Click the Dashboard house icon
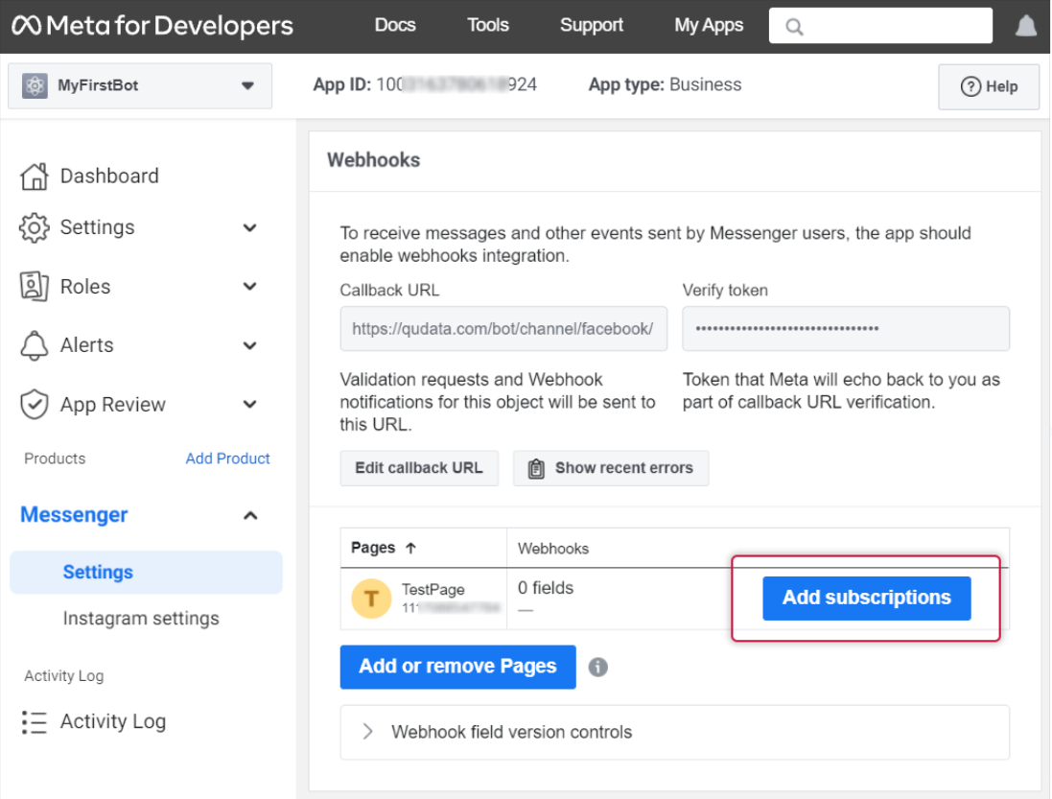 tap(34, 176)
